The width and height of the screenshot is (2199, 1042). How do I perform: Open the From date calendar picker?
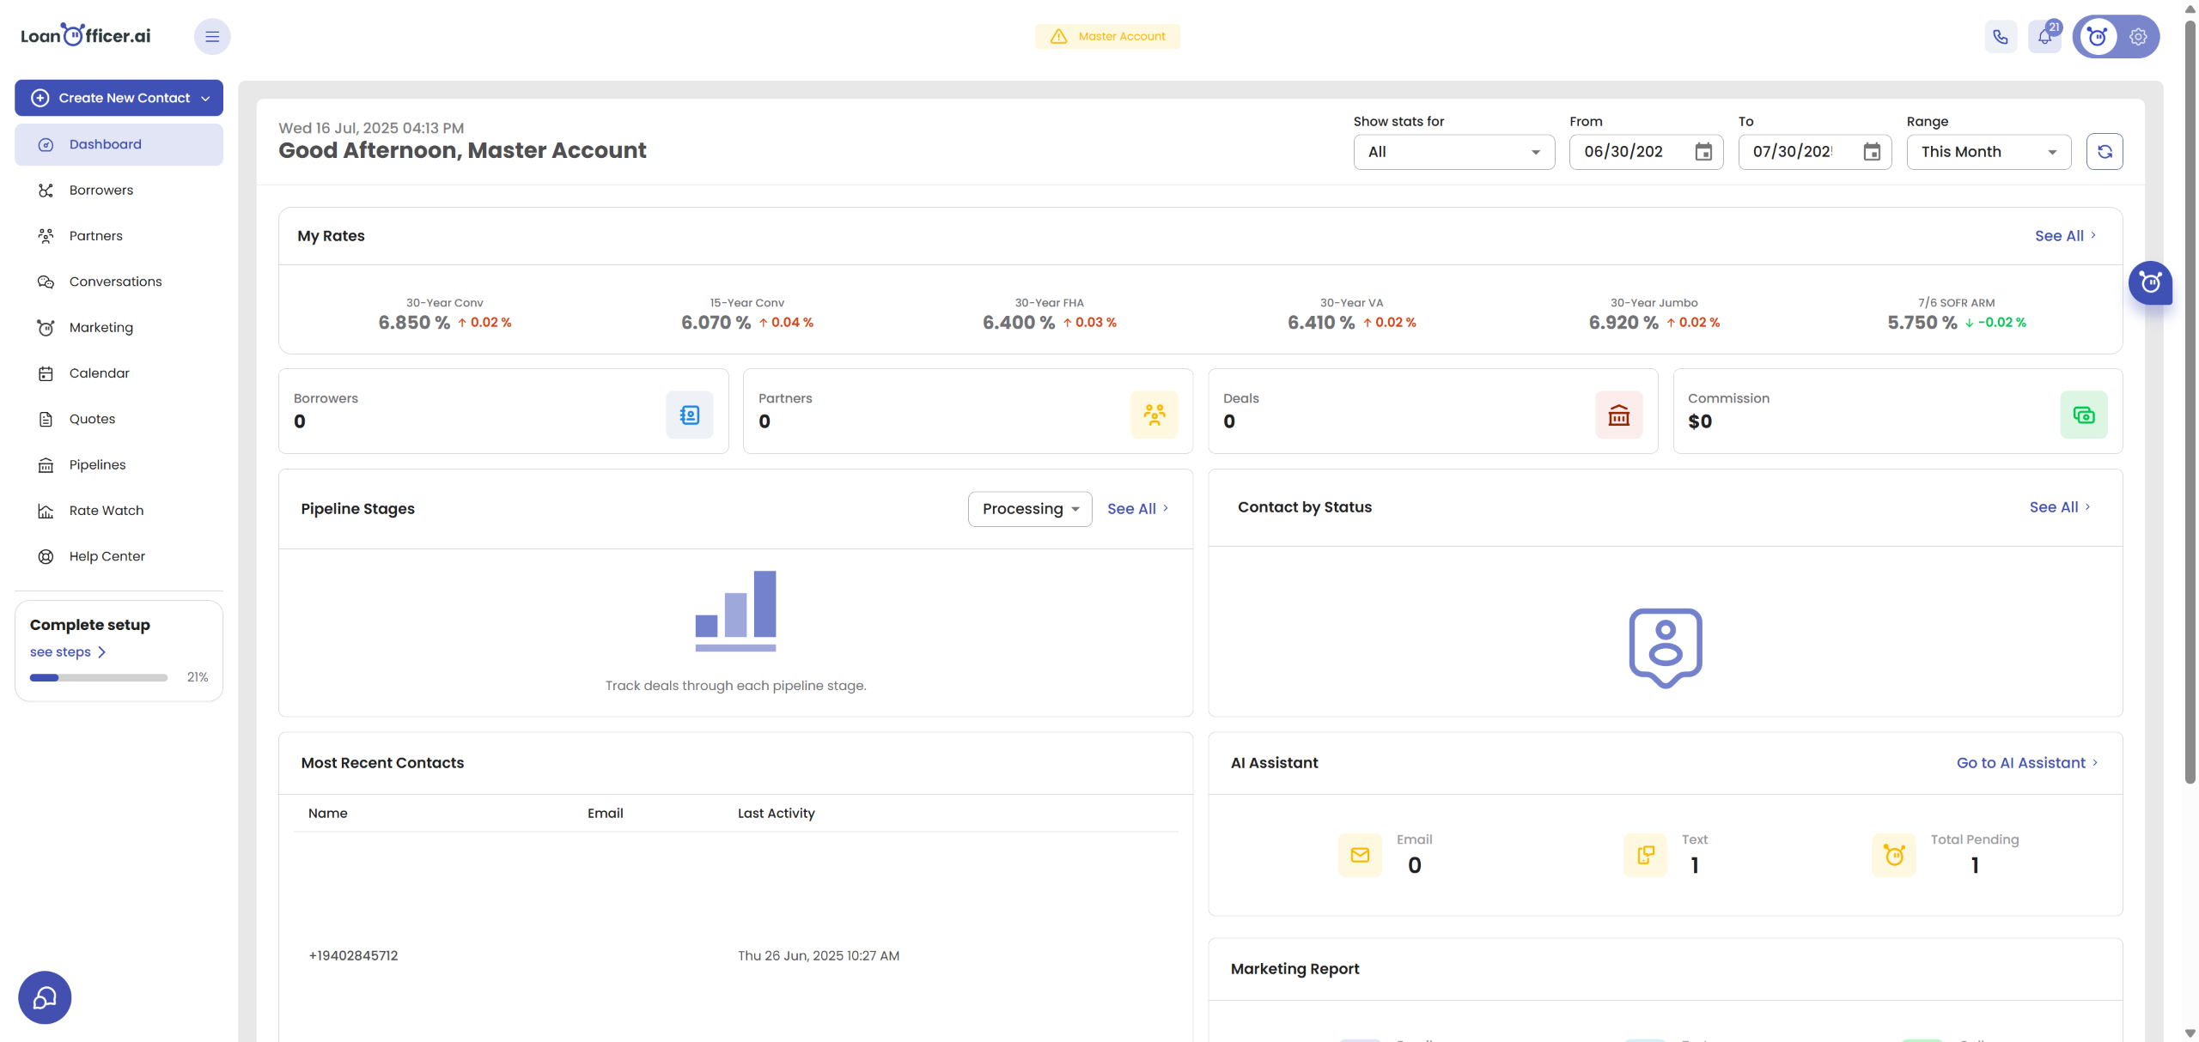click(x=1703, y=152)
